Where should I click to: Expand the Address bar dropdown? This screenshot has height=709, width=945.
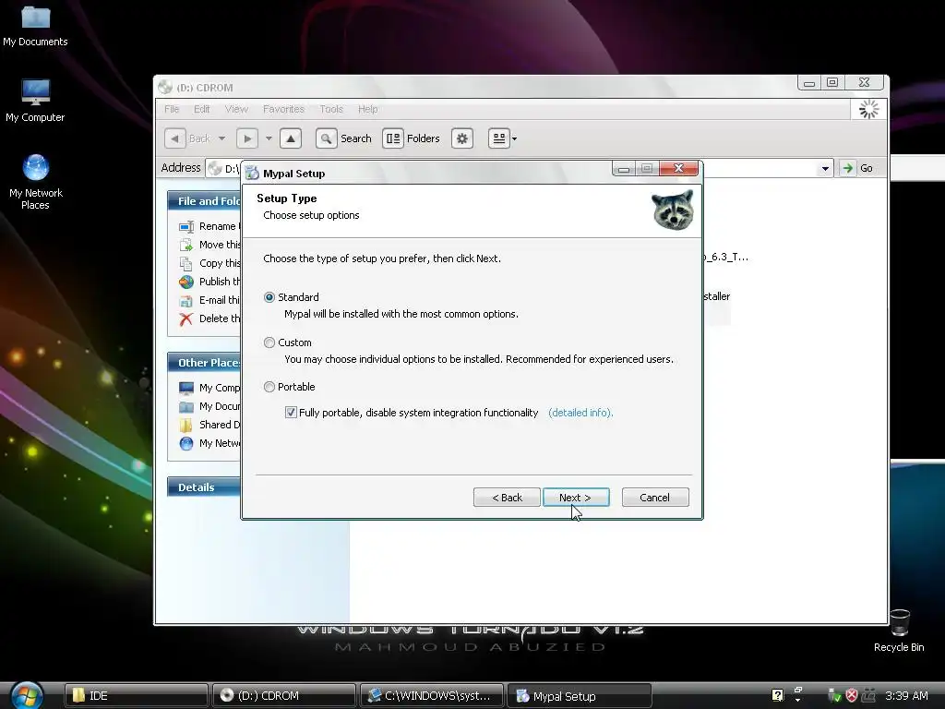coord(825,168)
